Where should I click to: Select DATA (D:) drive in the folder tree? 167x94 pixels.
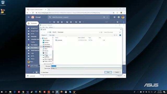47,57
